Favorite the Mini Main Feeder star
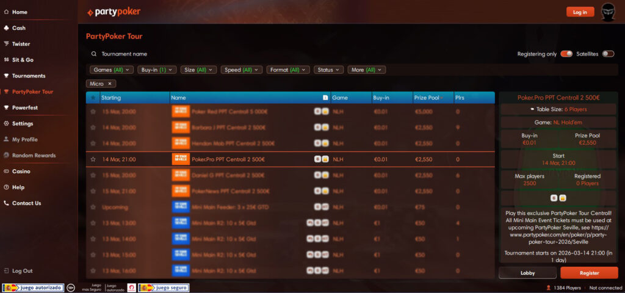This screenshot has width=625, height=293. point(93,208)
